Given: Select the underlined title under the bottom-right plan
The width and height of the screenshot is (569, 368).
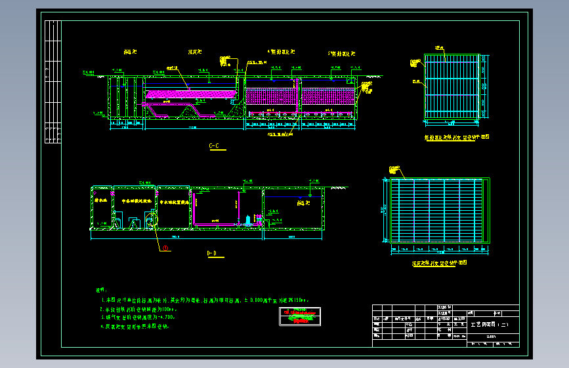Looking at the screenshot, I should pyautogui.click(x=439, y=263).
